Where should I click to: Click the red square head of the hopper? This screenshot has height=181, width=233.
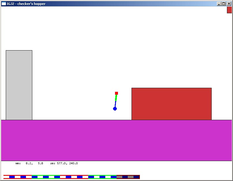[x=116, y=93]
